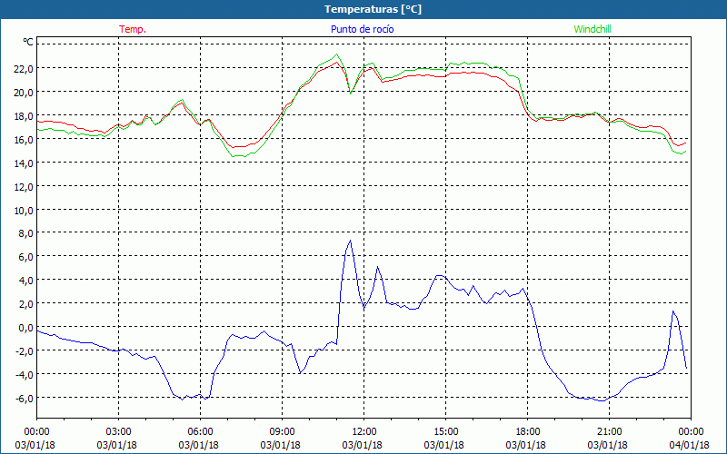The image size is (727, 454).
Task: Click the 16,0 y-axis value
Action: pyautogui.click(x=24, y=140)
